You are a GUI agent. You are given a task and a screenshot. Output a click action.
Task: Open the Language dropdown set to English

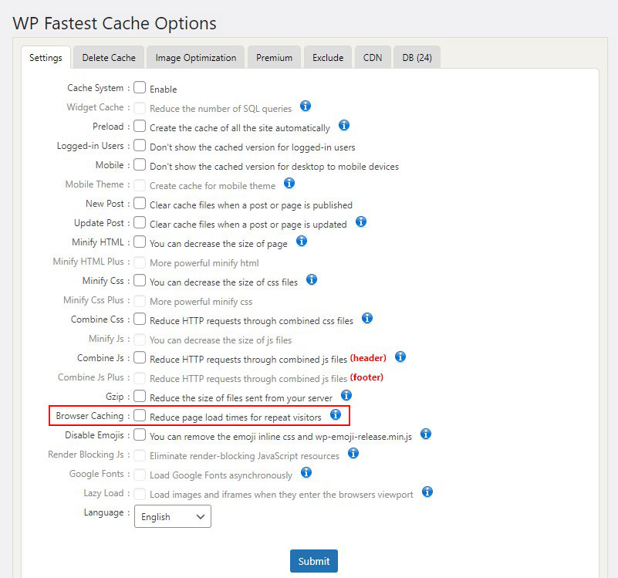click(x=173, y=516)
